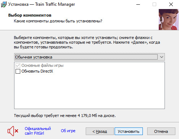Click the greyed-out maximize window button
Viewport: 179px width, 139px height.
coord(154,4)
